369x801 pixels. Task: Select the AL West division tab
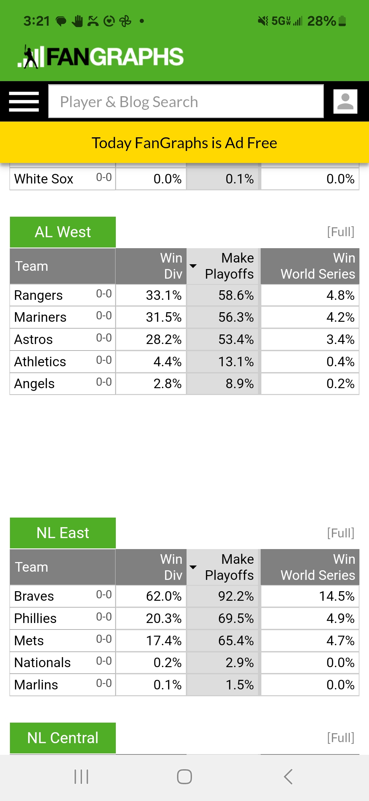[63, 232]
